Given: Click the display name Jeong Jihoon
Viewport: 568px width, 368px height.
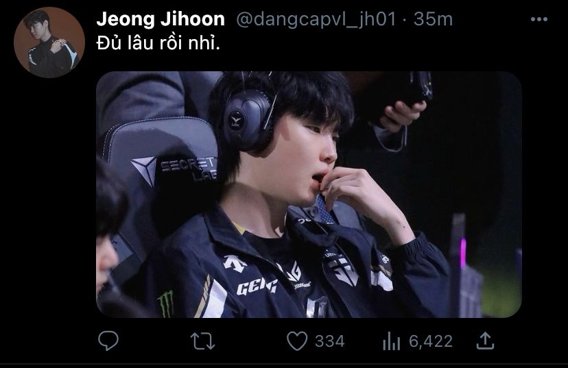Looking at the screenshot, I should click(x=161, y=19).
